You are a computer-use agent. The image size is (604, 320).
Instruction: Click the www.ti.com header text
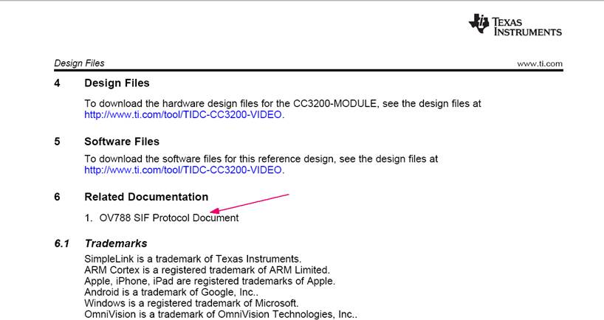tap(540, 64)
